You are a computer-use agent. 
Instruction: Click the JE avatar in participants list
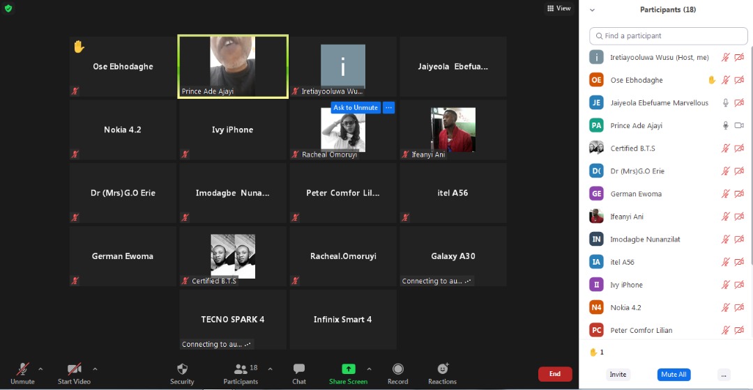pos(596,102)
